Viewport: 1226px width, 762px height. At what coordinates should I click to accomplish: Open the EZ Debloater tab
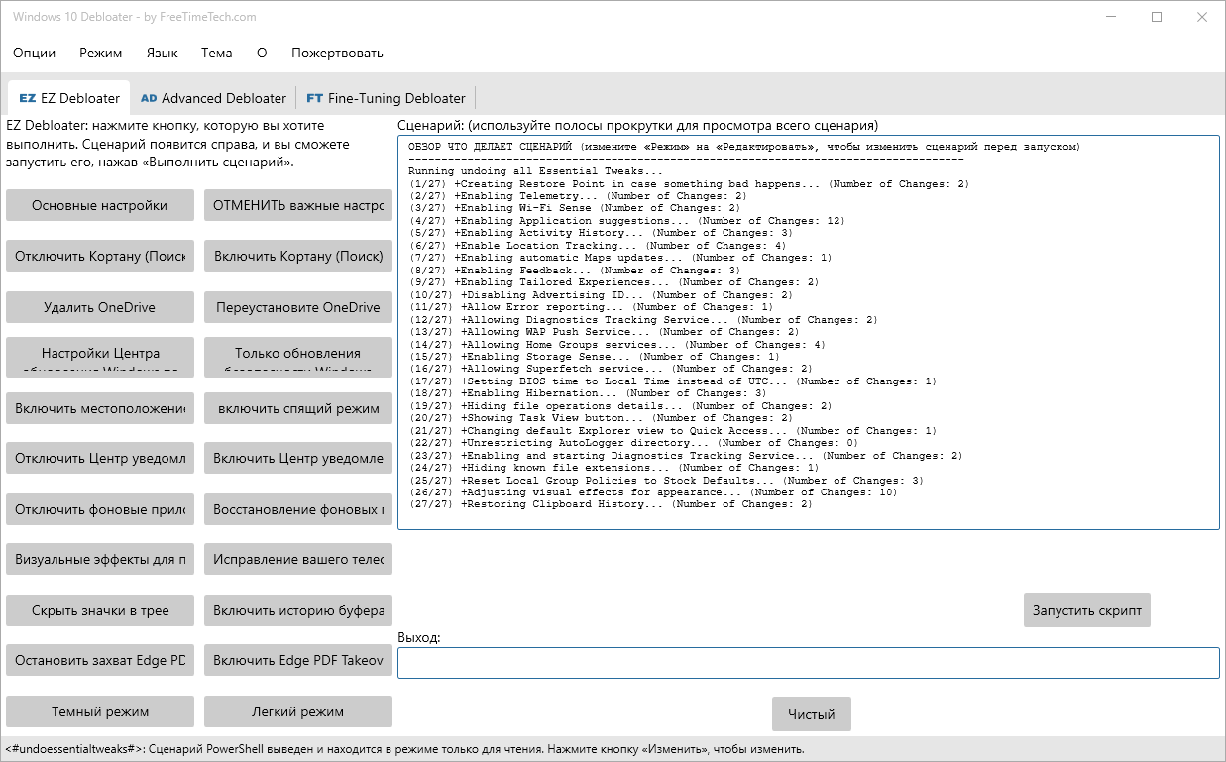(x=69, y=98)
